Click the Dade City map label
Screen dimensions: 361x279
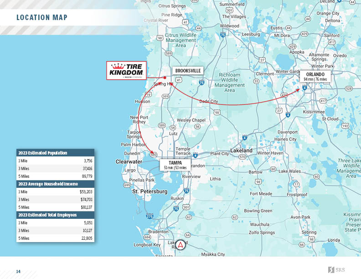[209, 101]
